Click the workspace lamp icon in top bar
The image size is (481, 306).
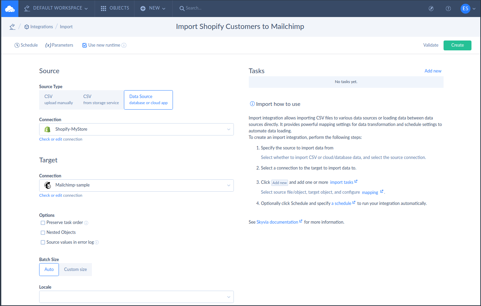tap(27, 8)
